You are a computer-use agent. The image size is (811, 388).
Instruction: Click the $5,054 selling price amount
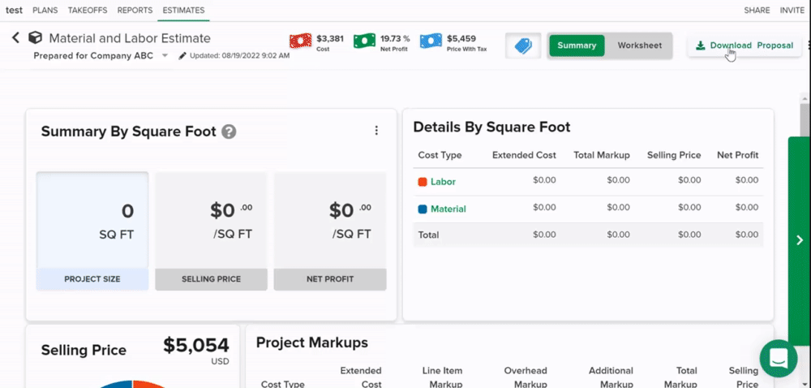click(x=196, y=345)
